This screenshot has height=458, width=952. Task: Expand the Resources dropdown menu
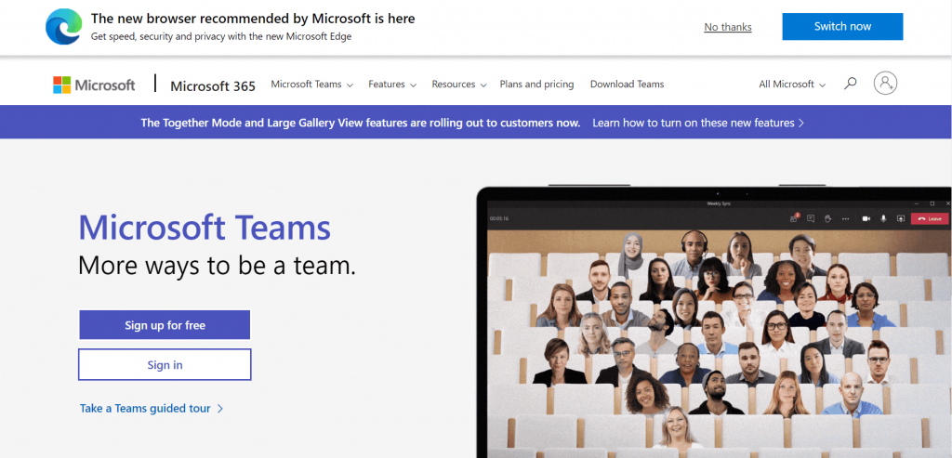tap(459, 85)
